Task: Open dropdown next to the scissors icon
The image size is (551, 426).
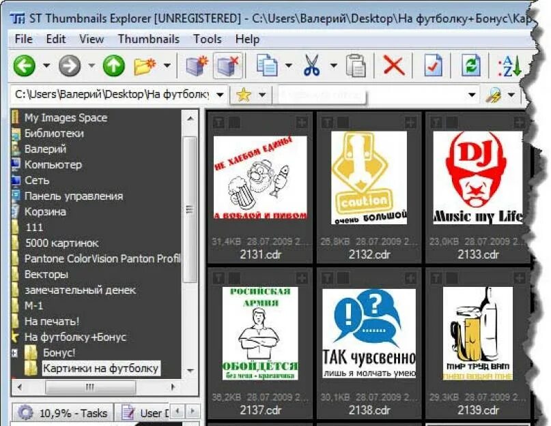Action: tap(333, 65)
